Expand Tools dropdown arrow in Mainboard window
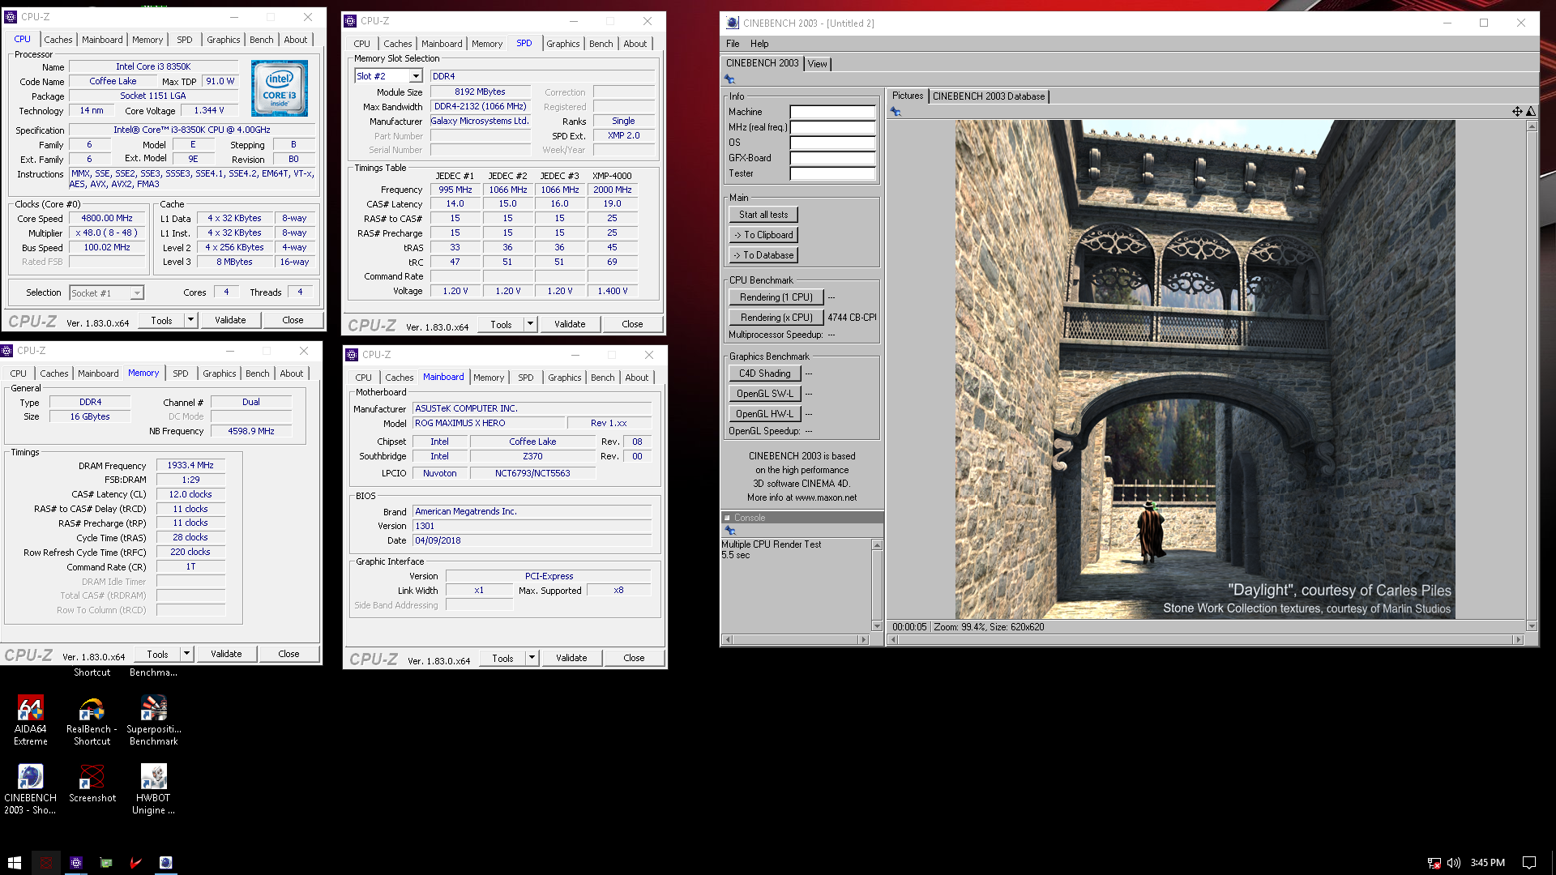Screen dimensions: 1556x875 click(x=532, y=658)
